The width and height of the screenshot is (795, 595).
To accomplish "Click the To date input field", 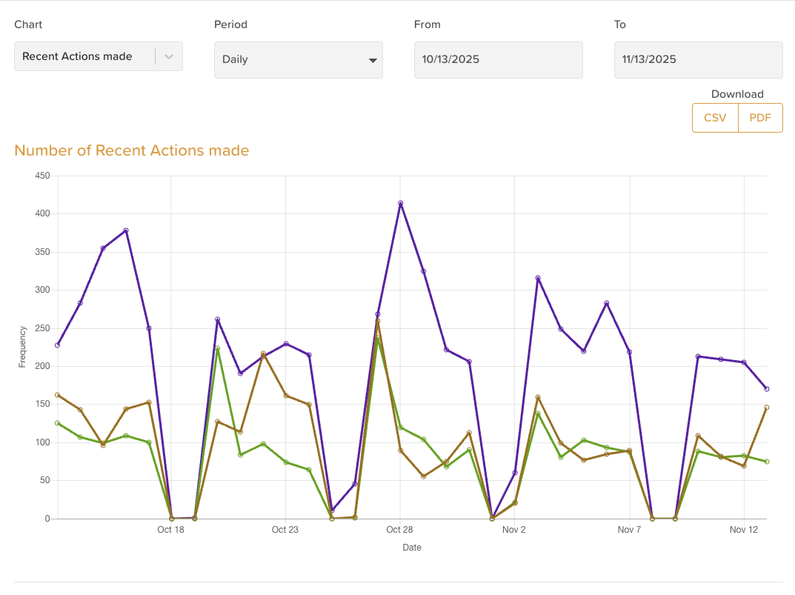I will click(x=698, y=60).
